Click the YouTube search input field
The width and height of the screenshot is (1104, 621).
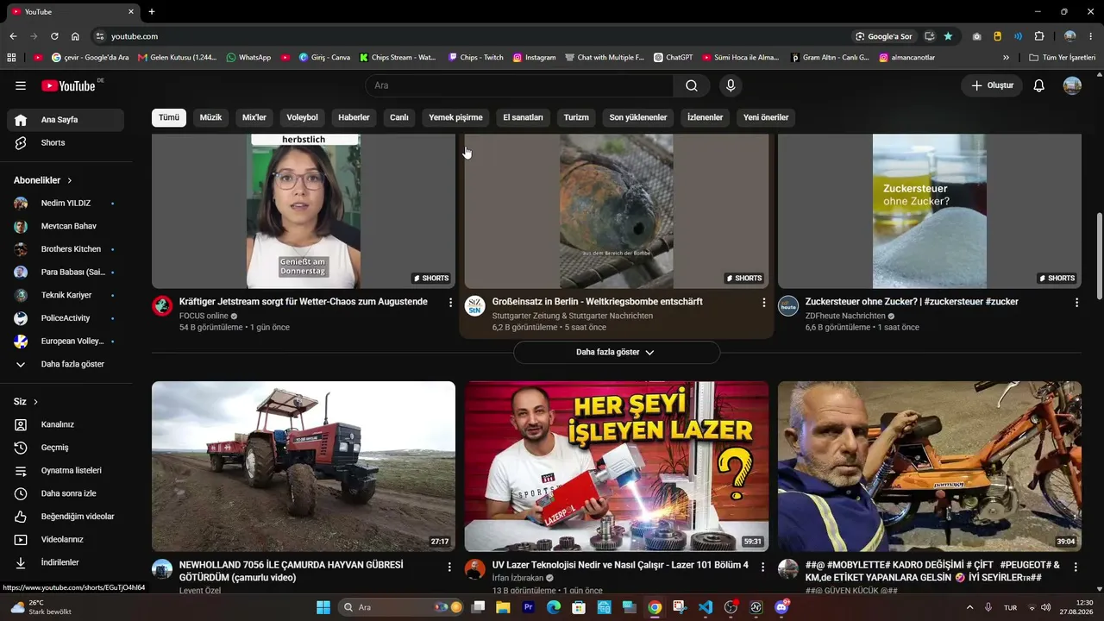[x=519, y=85]
